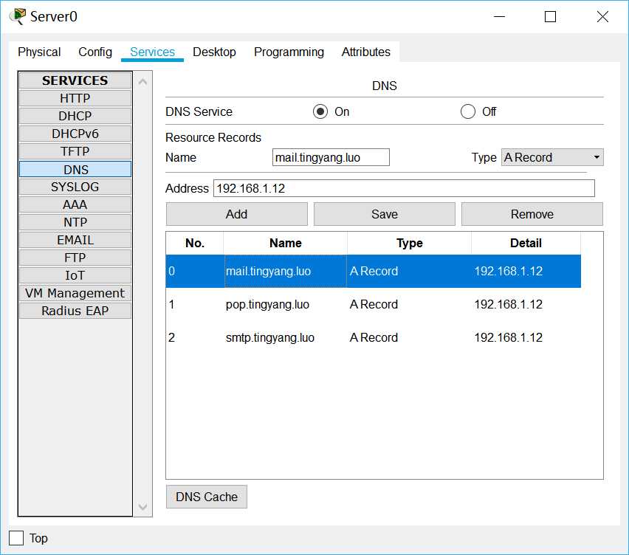Open the SYSLOG service page
This screenshot has width=629, height=555.
pos(75,187)
